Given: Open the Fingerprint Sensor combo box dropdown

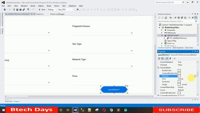Looking at the screenshot, I should [132, 33].
